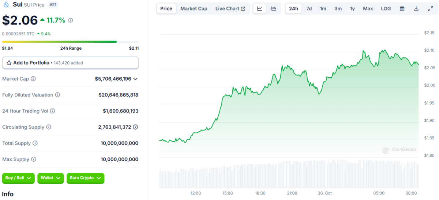Click the 24h Range progress bar

point(70,42)
